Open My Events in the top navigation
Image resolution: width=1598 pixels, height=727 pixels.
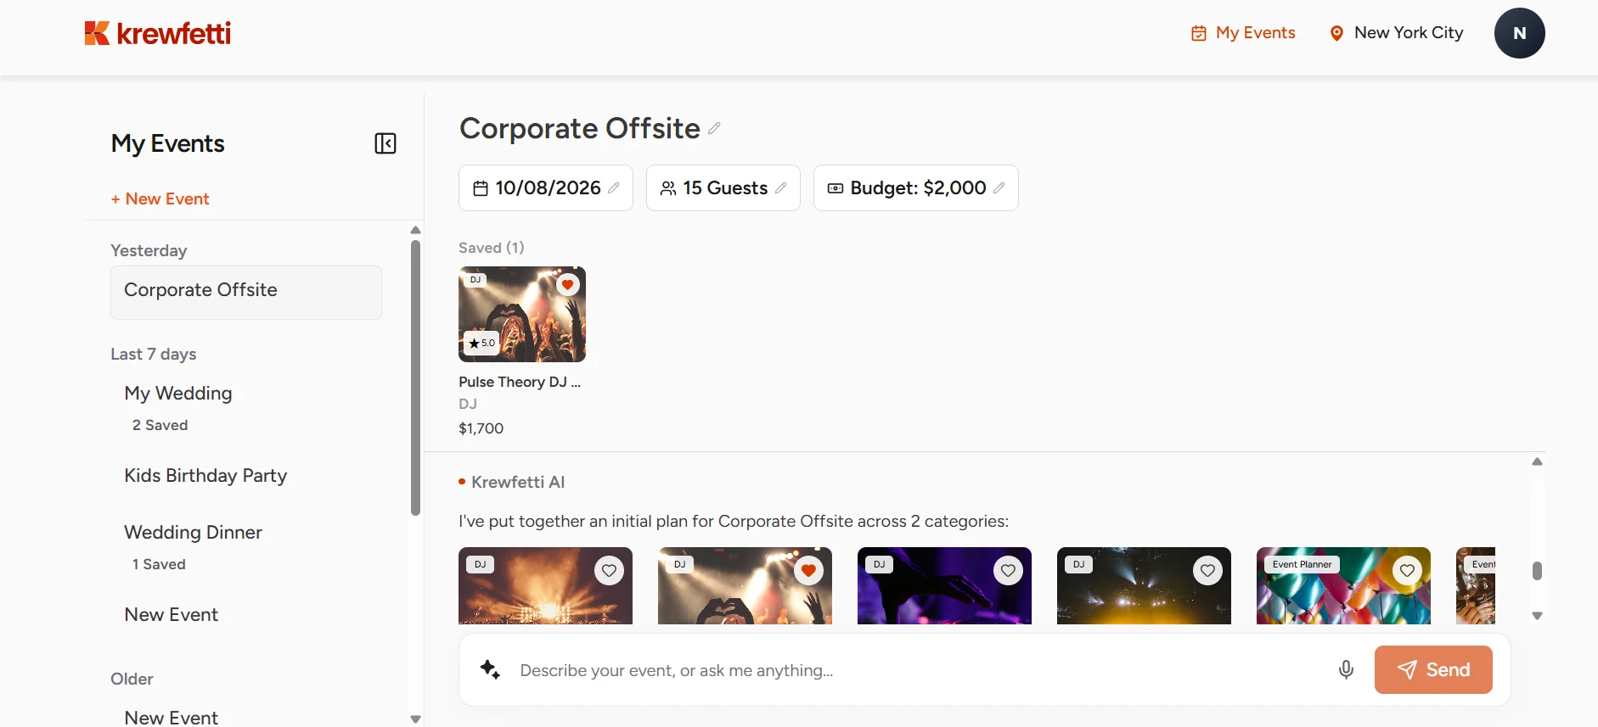pyautogui.click(x=1243, y=33)
